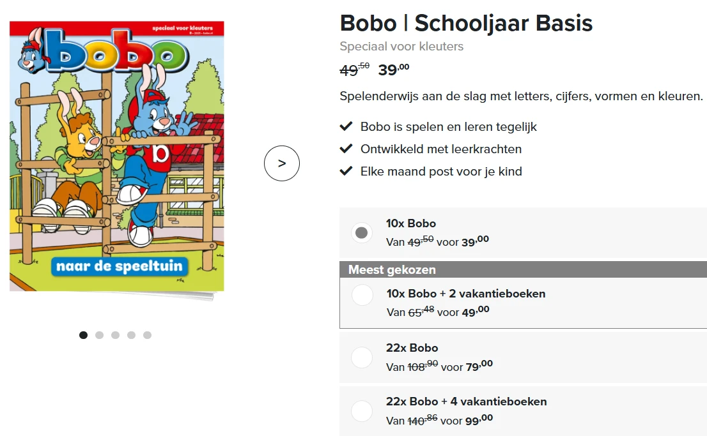Viewport: 707px width, 436px height.
Task: Click the fourth carousel dot
Action: (x=132, y=335)
